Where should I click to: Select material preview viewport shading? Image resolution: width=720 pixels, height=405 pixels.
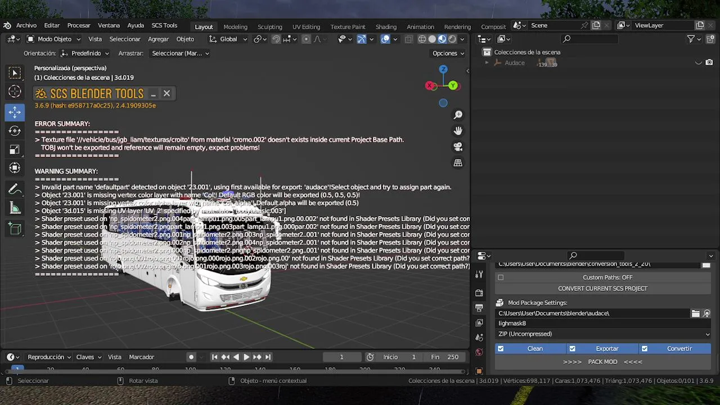coord(442,39)
